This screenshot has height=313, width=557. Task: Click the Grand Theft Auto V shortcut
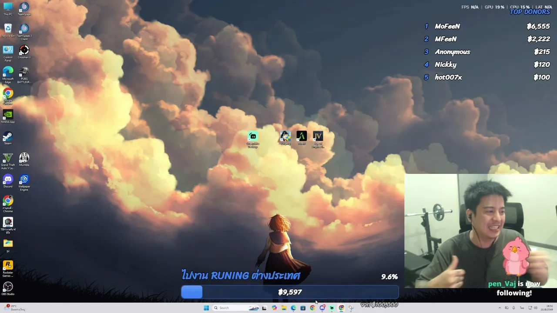click(x=8, y=161)
